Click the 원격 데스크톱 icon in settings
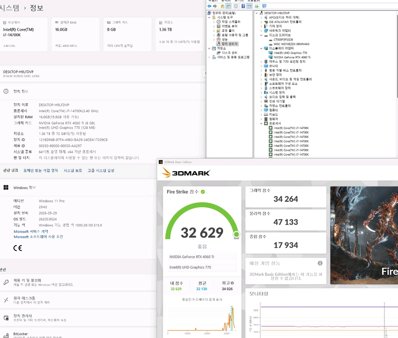This screenshot has width=398, height=338. point(6,300)
